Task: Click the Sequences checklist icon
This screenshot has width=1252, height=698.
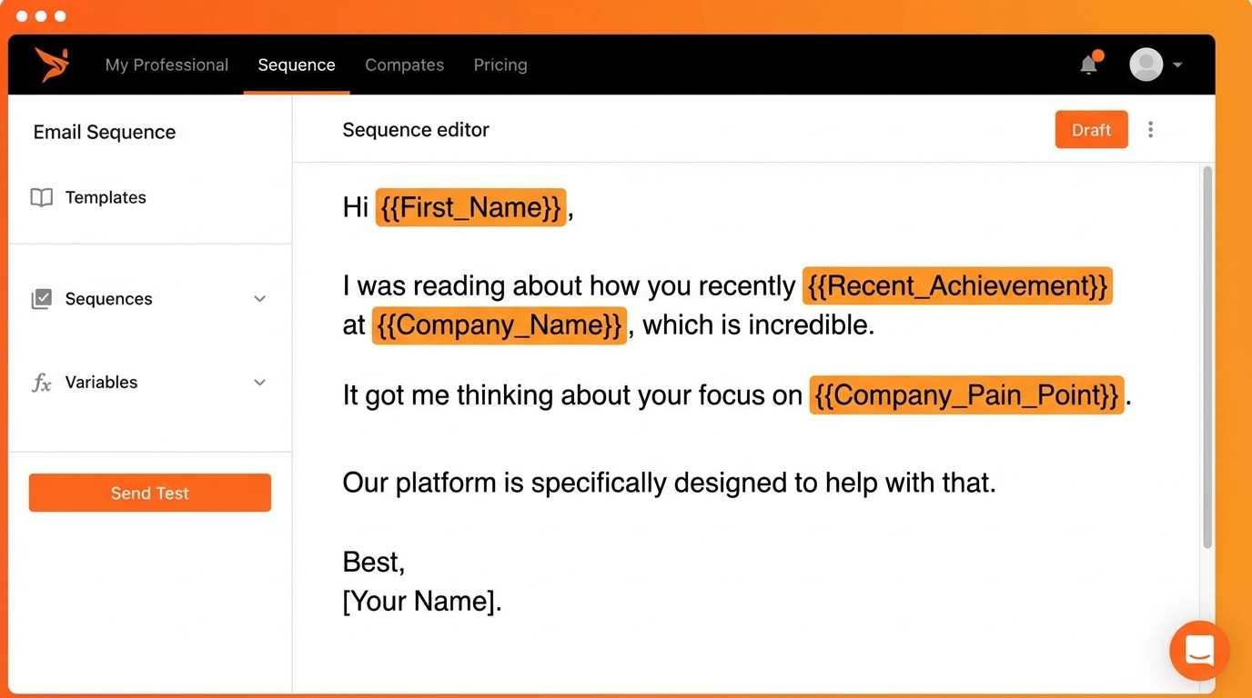Action: (x=42, y=299)
